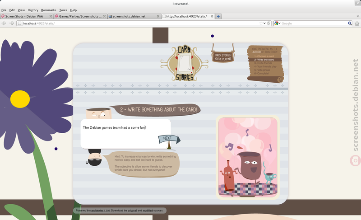Open the Edit menu
Screen dimensions: 361x220
pos(12,10)
